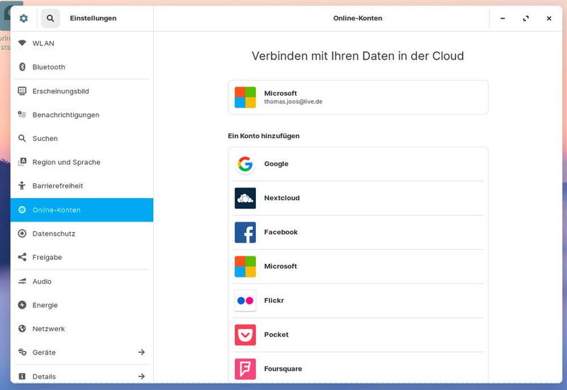Open Bluetooth settings panel

coord(82,67)
